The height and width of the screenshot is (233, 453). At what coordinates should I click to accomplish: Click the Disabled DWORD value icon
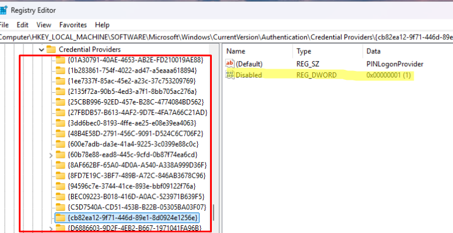230,75
